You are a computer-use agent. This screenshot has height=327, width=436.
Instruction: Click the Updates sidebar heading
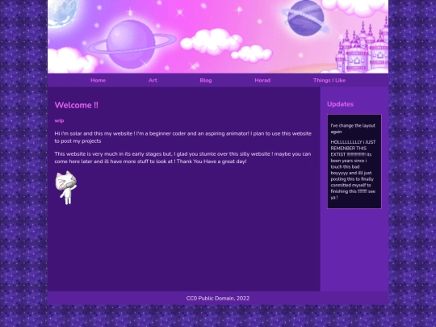(x=341, y=104)
